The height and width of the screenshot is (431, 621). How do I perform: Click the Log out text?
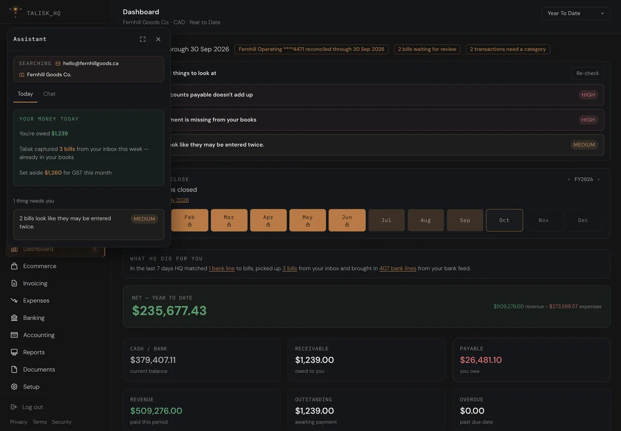point(33,407)
